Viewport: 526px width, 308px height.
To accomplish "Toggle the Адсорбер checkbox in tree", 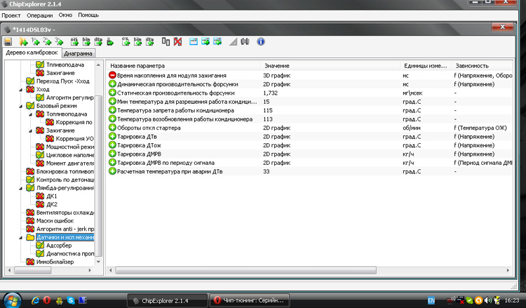I will point(39,246).
